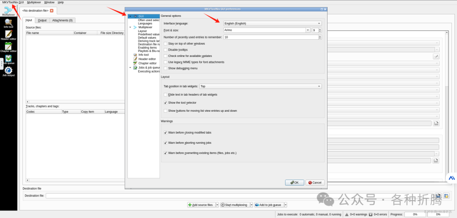This screenshot has width=457, height=218.
Task: Select Languages in the preferences tree
Action: tap(145, 24)
